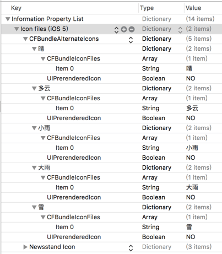The height and width of the screenshot is (254, 222).
Task: Collapse CFBundleIconFiles under 大雨
Action: (43, 178)
